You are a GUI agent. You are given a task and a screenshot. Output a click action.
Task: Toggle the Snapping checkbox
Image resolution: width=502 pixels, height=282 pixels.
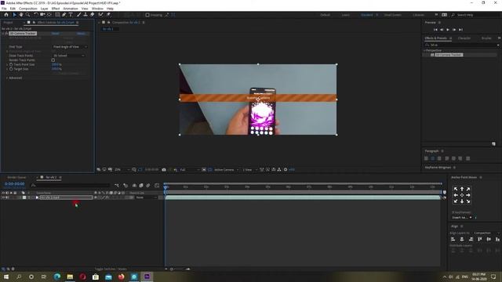point(147,15)
